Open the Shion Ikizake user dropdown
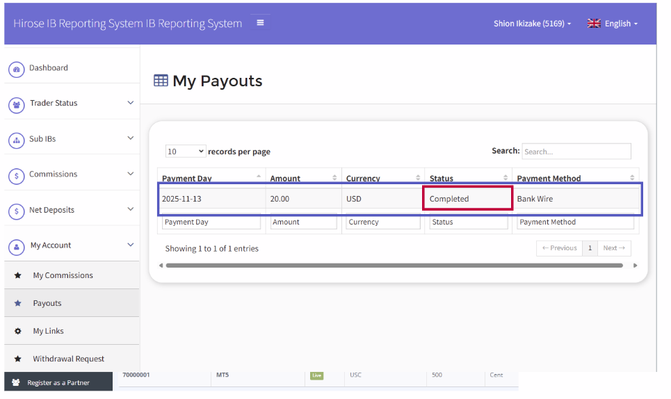 point(532,24)
